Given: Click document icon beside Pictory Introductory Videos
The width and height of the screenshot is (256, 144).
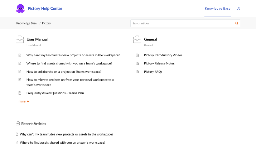Looking at the screenshot, I should coord(137,55).
